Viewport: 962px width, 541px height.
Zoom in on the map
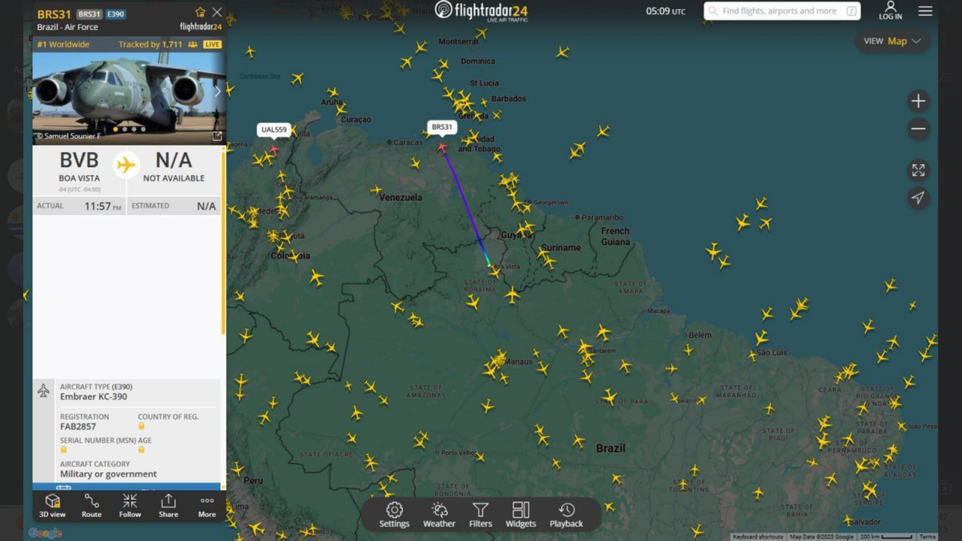point(918,101)
